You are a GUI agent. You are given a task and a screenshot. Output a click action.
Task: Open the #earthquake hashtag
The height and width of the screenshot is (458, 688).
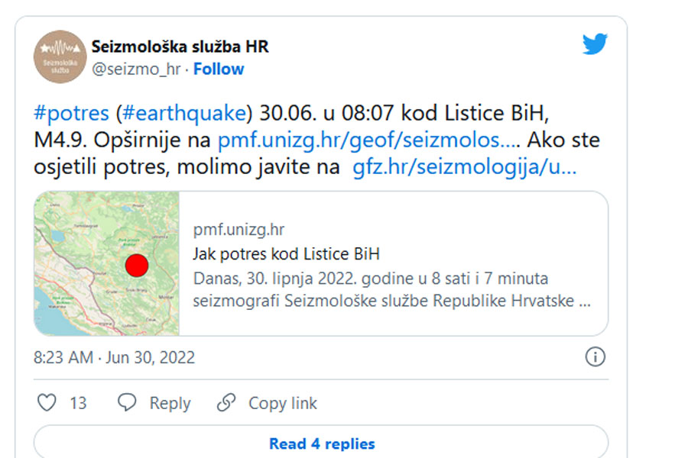pyautogui.click(x=185, y=113)
